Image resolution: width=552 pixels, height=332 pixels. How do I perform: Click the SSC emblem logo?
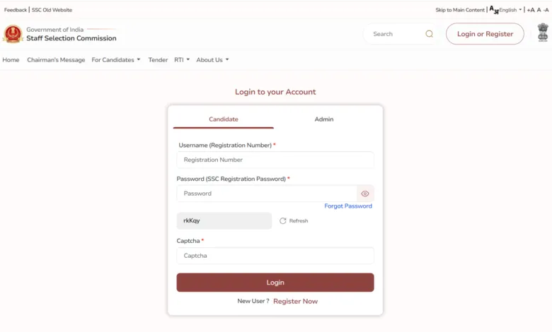click(13, 34)
